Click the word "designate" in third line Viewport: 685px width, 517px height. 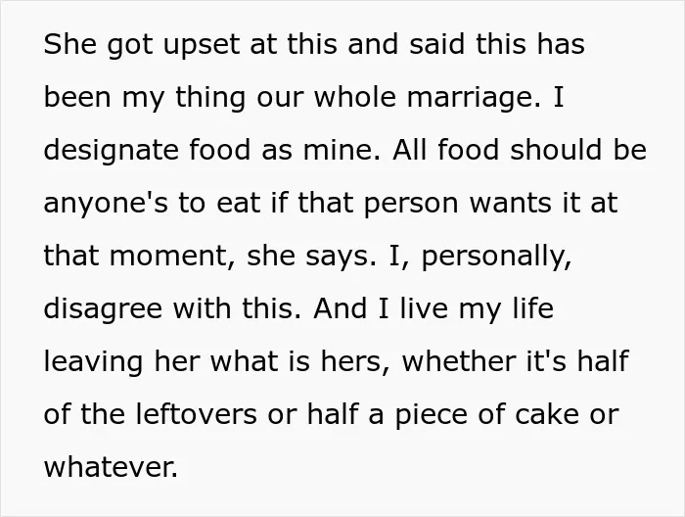pos(112,152)
